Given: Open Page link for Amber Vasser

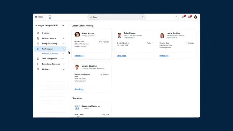Looking at the screenshot, I should click(x=79, y=56).
